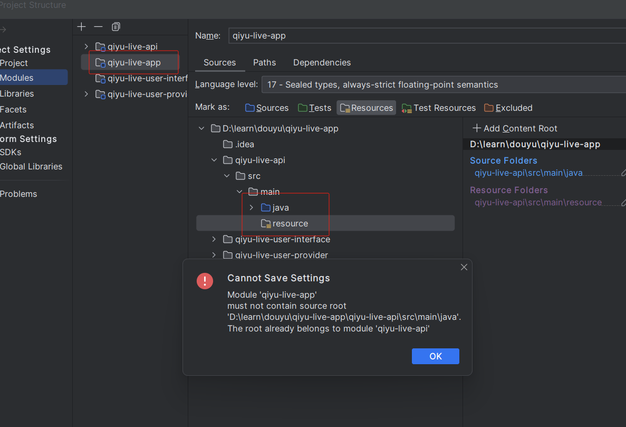Expand the java source folder
The height and width of the screenshot is (427, 626).
coord(252,208)
